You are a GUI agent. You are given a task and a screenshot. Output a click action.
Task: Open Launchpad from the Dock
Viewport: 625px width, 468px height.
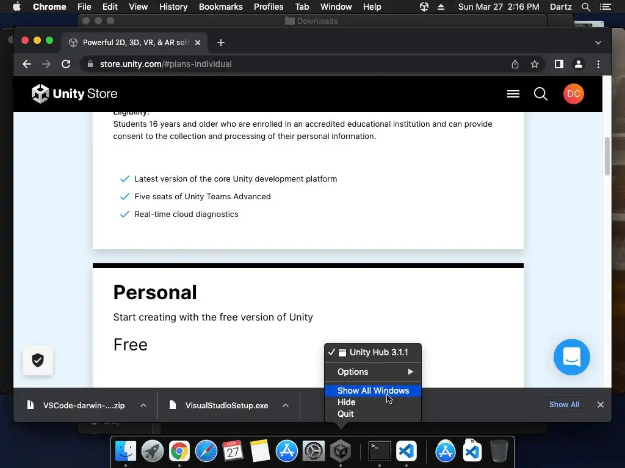[x=152, y=451]
